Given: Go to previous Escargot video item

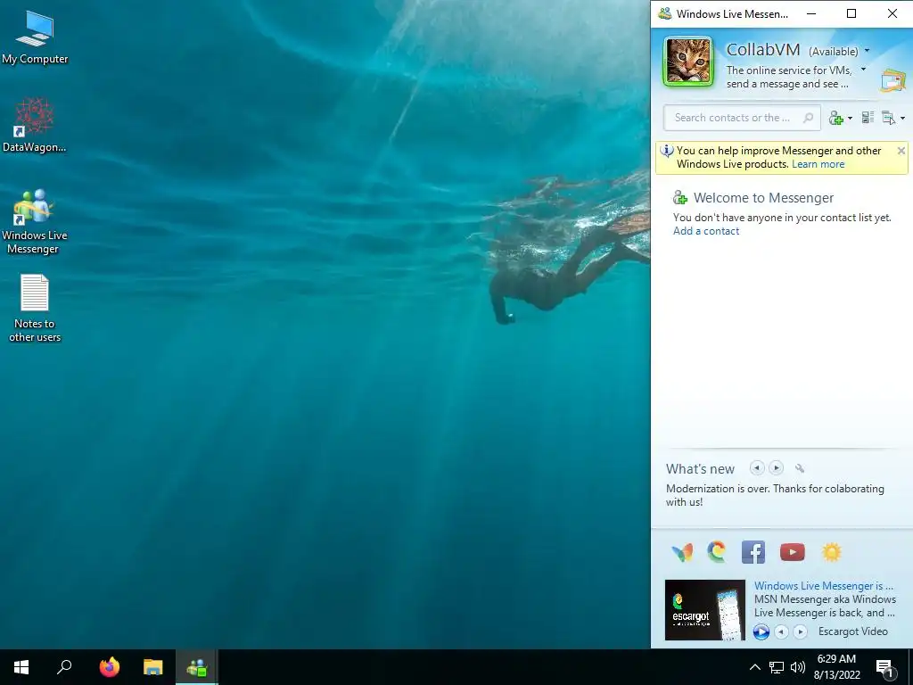Looking at the screenshot, I should 781,631.
